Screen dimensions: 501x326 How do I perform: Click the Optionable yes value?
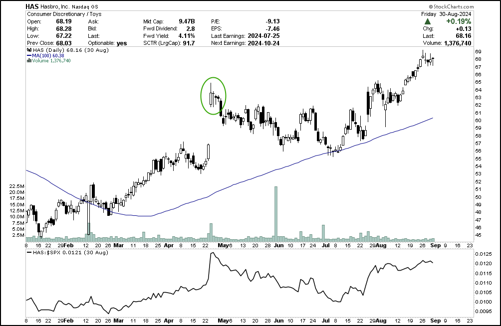pyautogui.click(x=122, y=43)
